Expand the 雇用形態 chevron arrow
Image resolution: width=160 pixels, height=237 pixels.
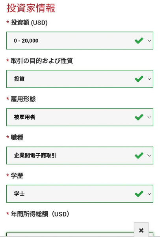click(149, 117)
